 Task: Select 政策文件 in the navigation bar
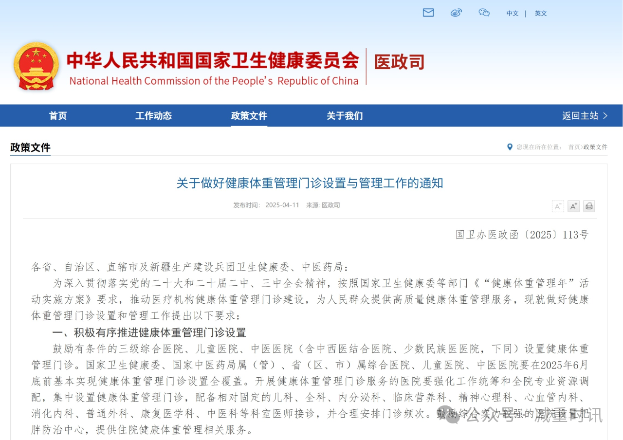[x=249, y=116]
